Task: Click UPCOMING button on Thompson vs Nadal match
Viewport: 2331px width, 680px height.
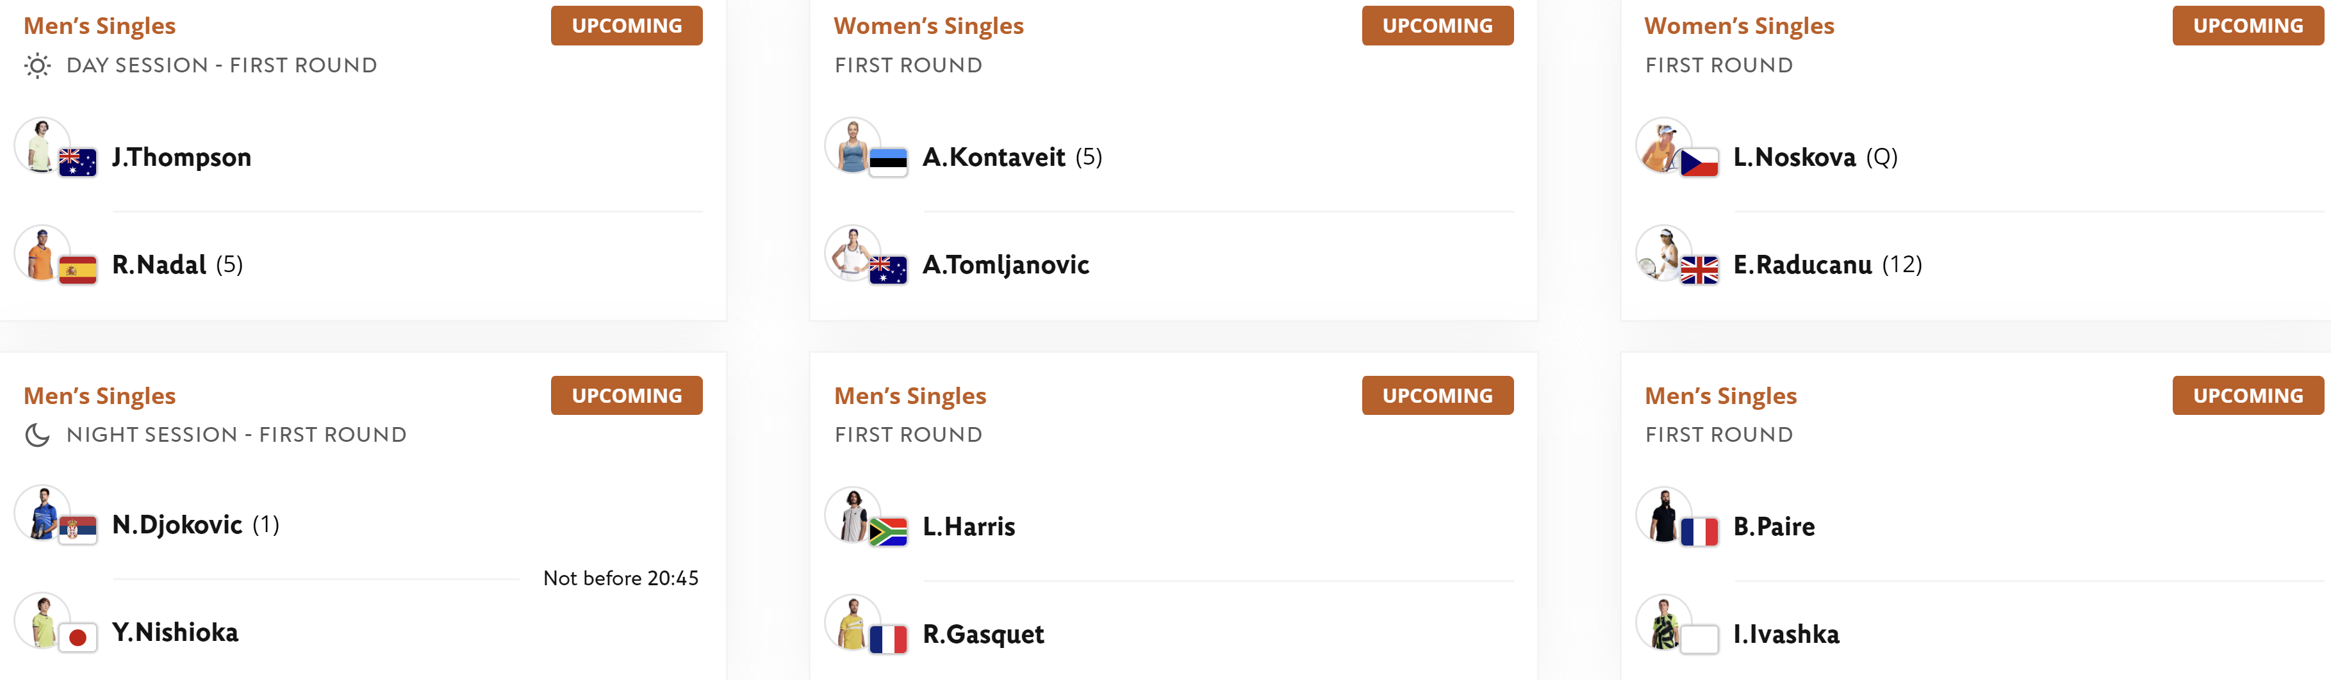Action: 626,26
